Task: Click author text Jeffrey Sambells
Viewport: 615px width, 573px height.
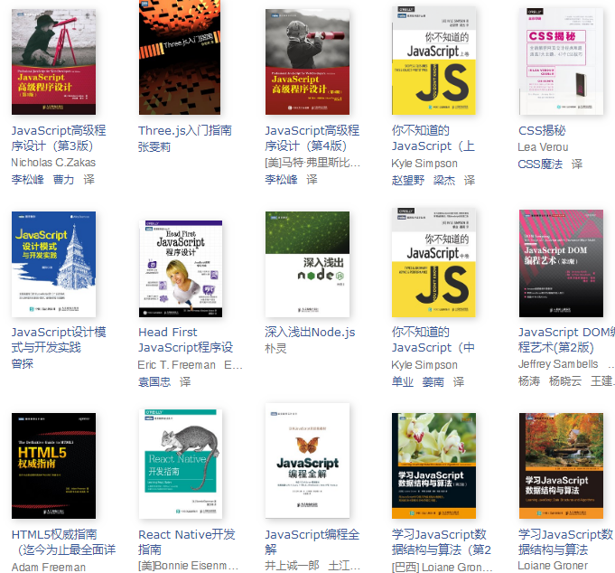Action: pos(558,364)
